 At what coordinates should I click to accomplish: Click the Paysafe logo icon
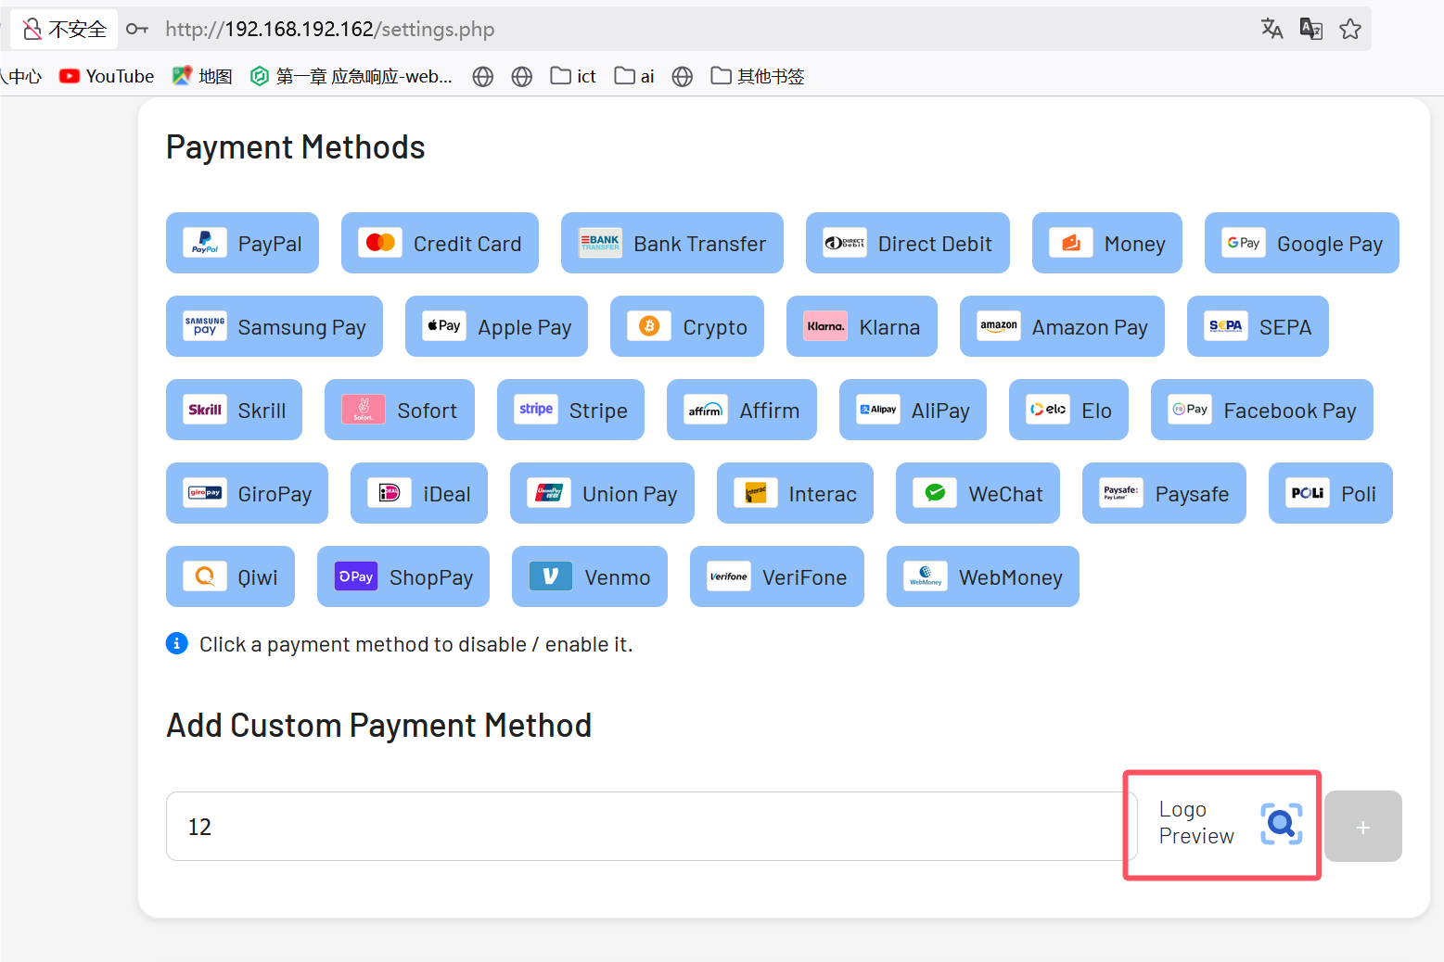1121,493
